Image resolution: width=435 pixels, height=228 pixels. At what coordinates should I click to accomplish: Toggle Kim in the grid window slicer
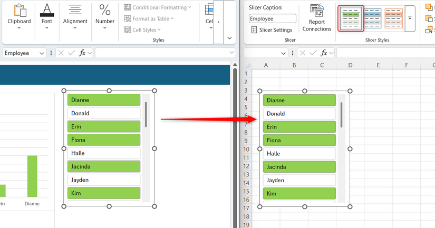[x=299, y=193]
